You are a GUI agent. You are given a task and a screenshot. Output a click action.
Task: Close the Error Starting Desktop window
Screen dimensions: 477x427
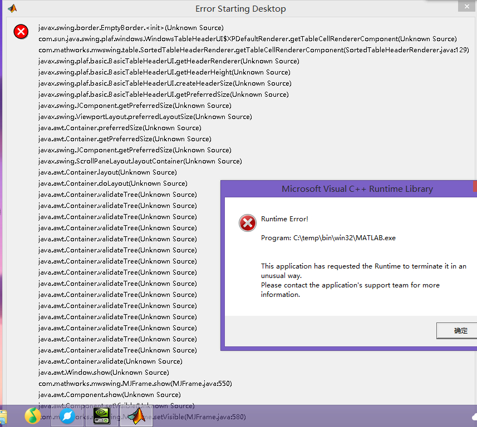click(x=466, y=6)
